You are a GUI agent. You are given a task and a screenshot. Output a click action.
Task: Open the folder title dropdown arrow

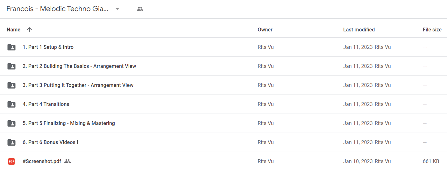pyautogui.click(x=117, y=9)
